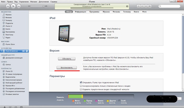
Task: Click the Next track forward button
Action: coord(19,6)
